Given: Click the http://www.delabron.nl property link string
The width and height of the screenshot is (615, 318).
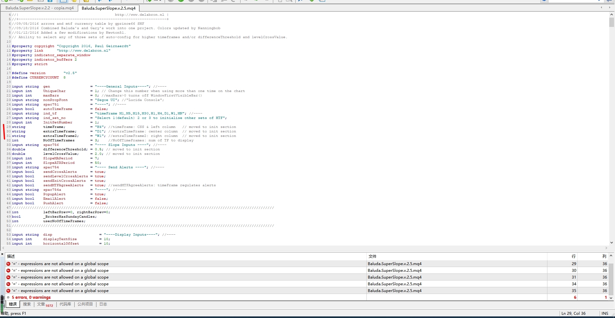Looking at the screenshot, I should coord(84,51).
